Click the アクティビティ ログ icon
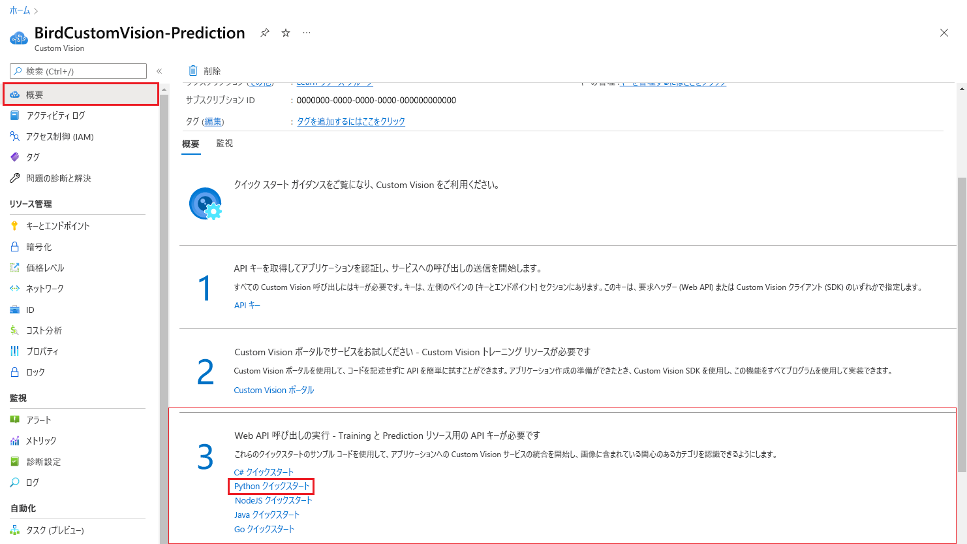Screen dimensions: 967x544 click(14, 116)
